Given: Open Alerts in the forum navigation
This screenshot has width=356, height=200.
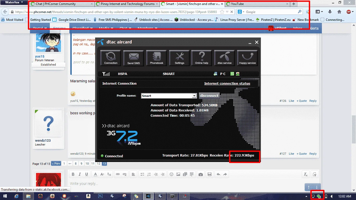Looking at the screenshot, I should point(314,28).
